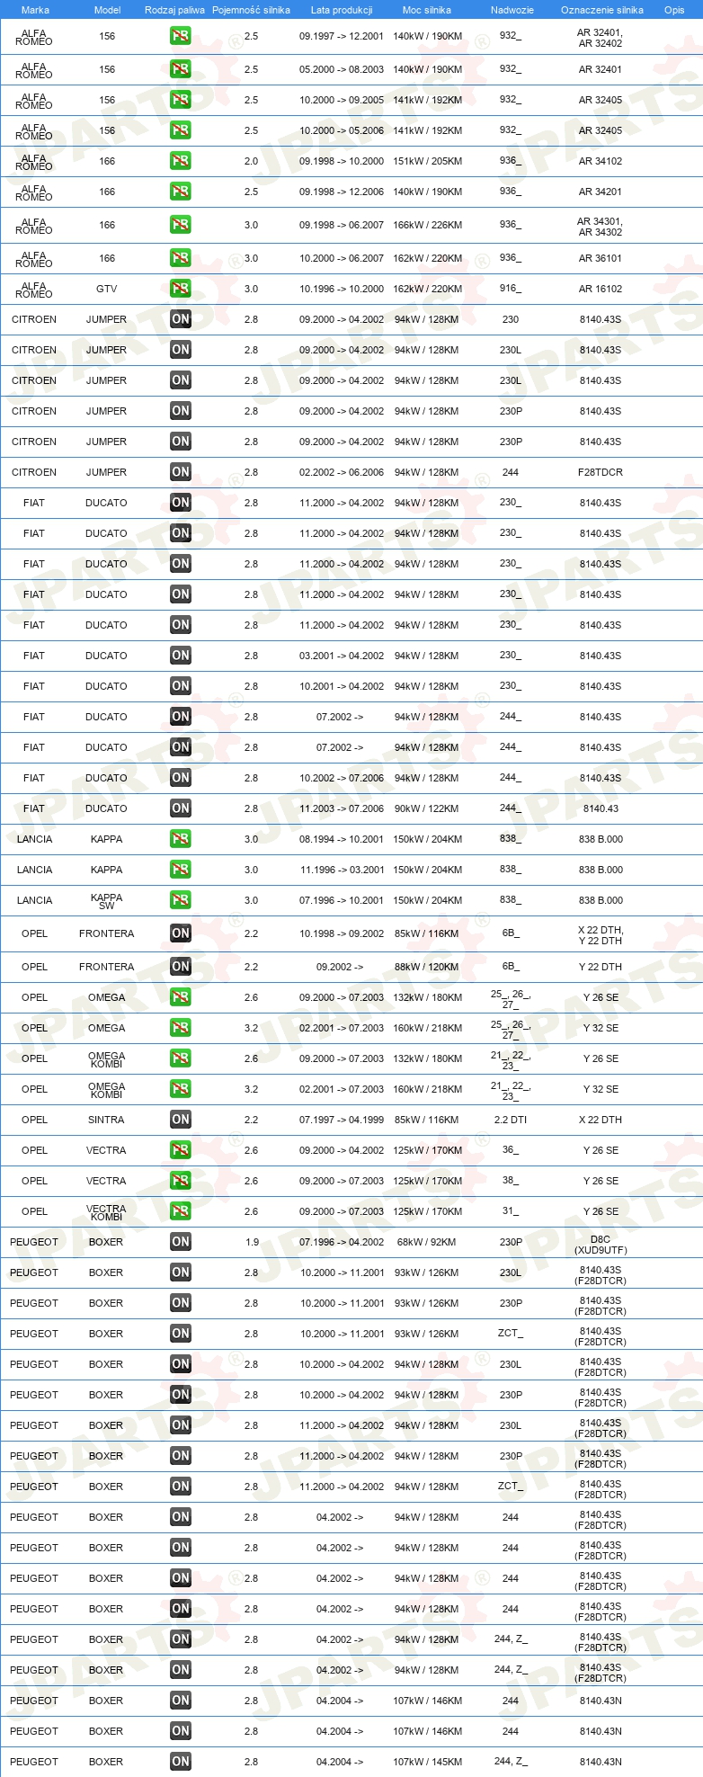Select the GTV model cell
Screen dimensions: 703x1777
point(107,289)
